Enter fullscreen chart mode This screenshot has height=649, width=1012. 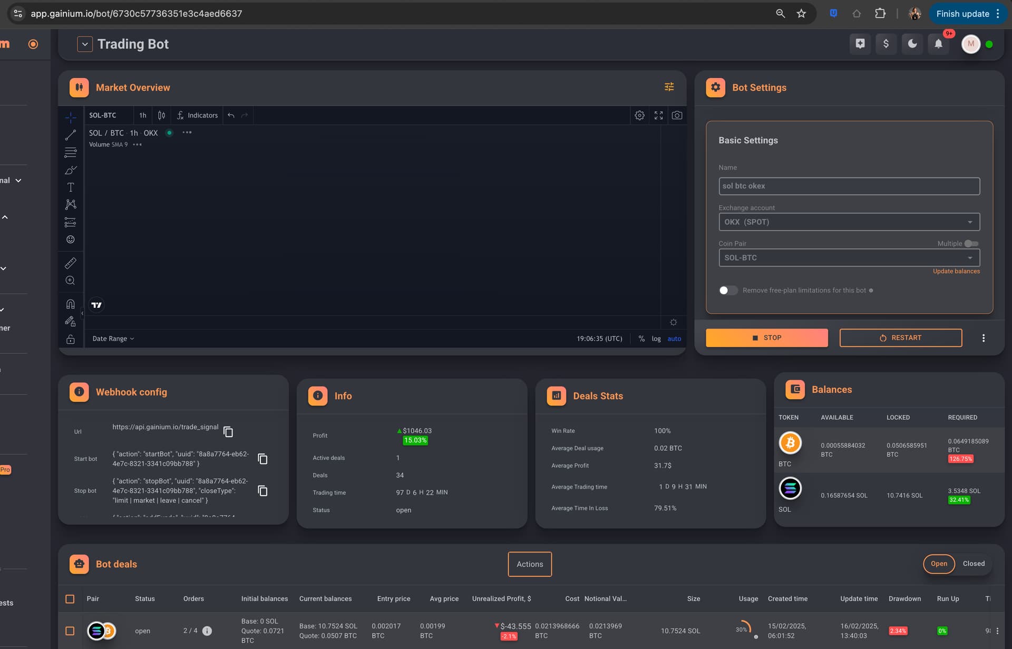[658, 115]
